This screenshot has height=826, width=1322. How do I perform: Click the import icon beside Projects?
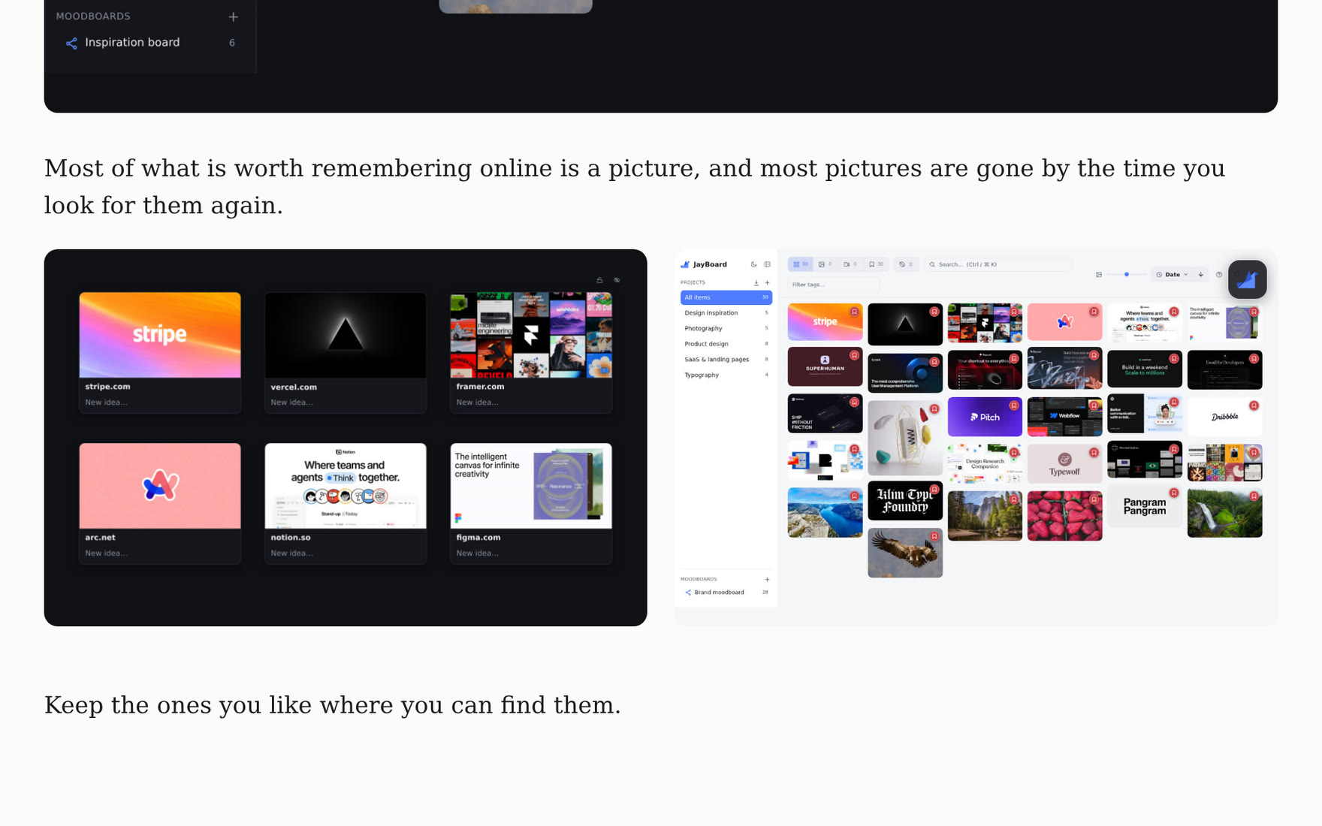click(756, 283)
